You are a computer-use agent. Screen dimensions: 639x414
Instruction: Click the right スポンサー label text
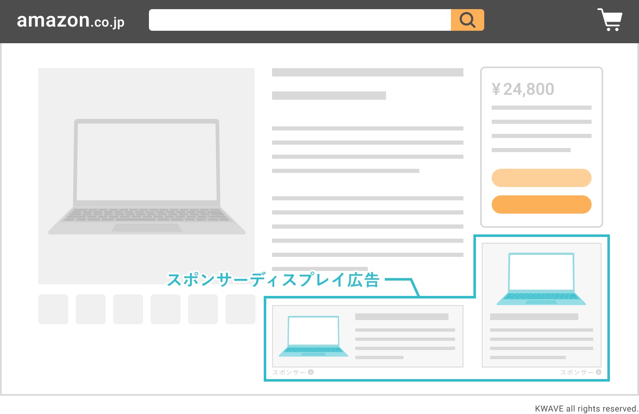(x=577, y=372)
